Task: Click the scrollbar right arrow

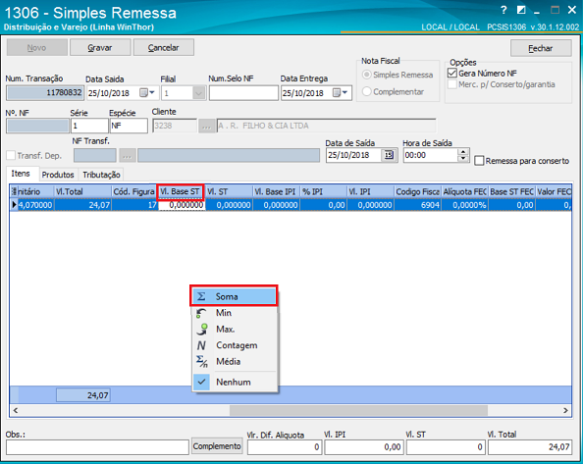Action: tap(566, 410)
